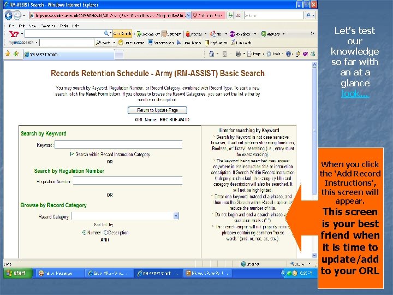
Task: Click the Yahoo Y! toolbar logo
Action: click(14, 34)
